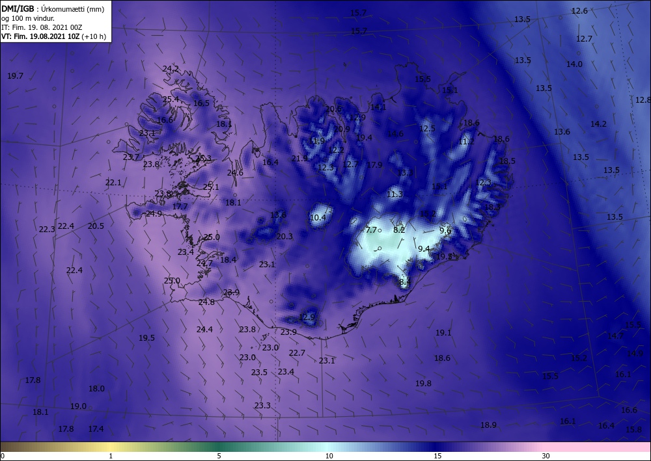Click the map value 14.2

coord(599,124)
